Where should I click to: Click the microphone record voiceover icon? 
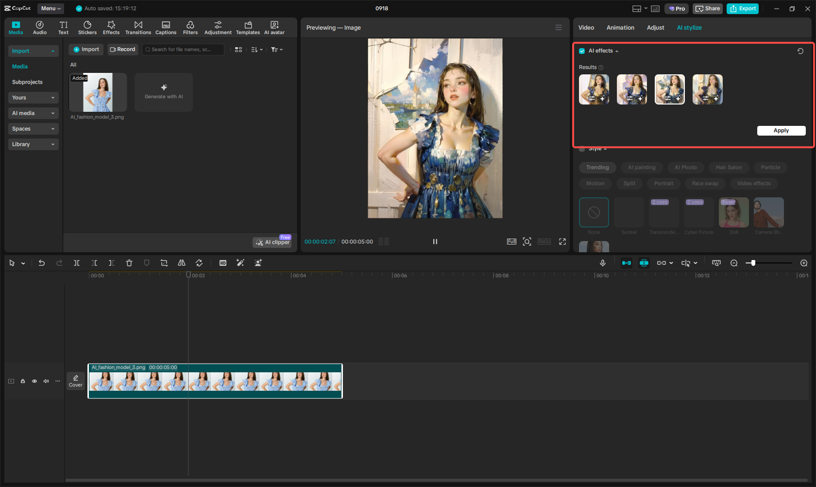[602, 263]
